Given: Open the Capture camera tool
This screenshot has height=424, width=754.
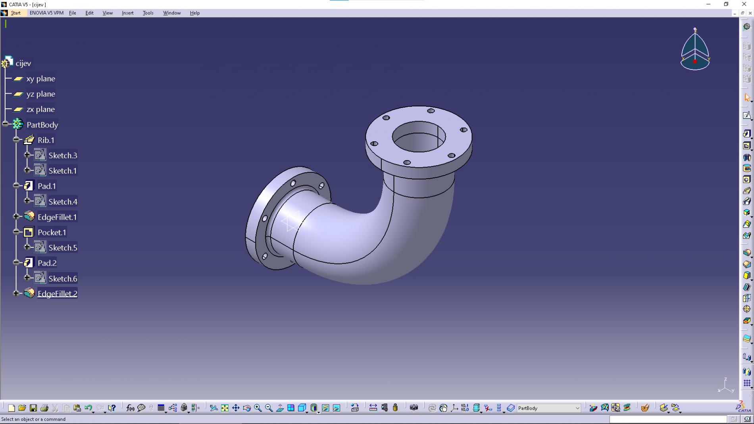Looking at the screenshot, I should [x=414, y=408].
